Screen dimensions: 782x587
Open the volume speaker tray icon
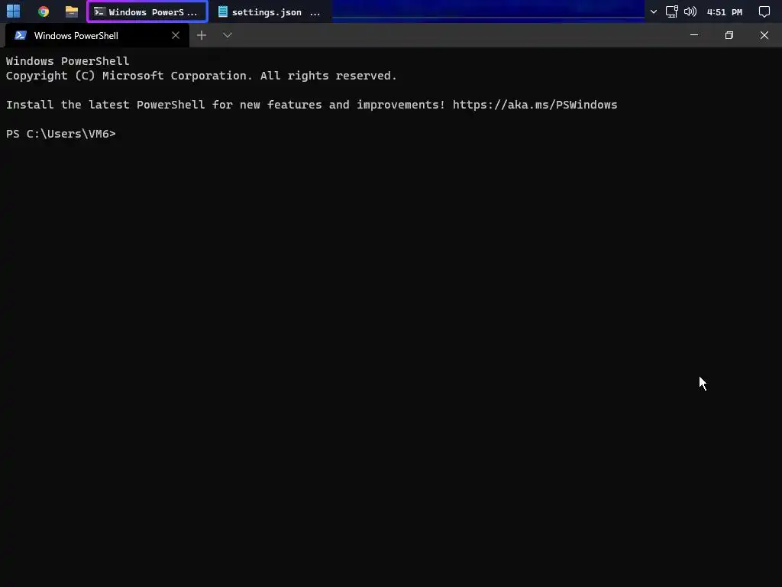690,11
